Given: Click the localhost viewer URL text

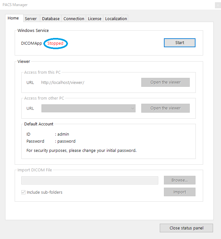Looking at the screenshot, I should (x=63, y=82).
